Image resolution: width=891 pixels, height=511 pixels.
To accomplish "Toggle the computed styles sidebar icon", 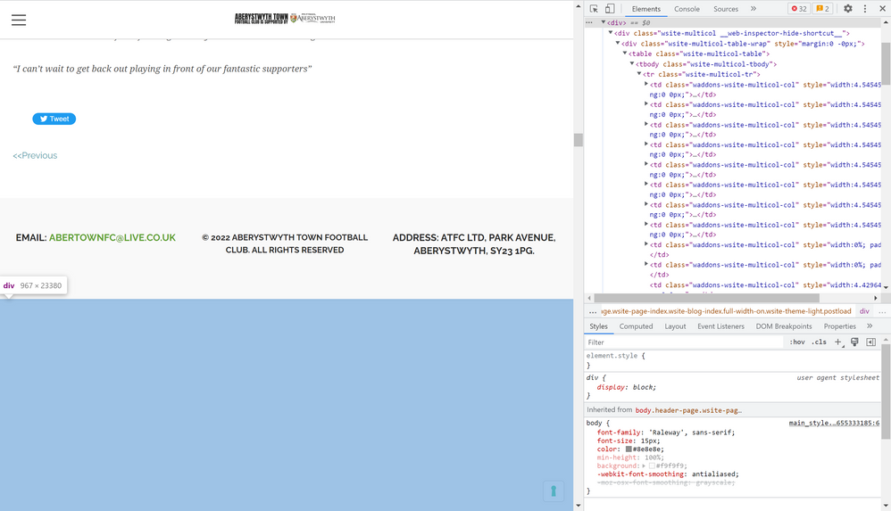I will click(x=870, y=342).
